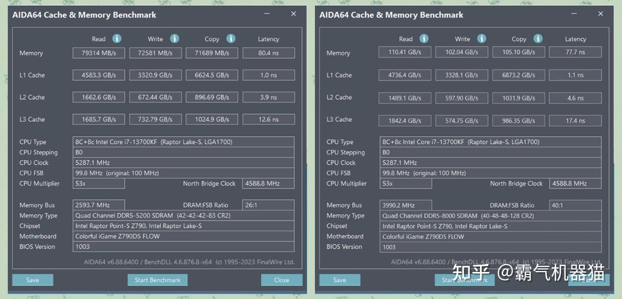Click CPU Multiplier 53x in left window

(x=99, y=183)
